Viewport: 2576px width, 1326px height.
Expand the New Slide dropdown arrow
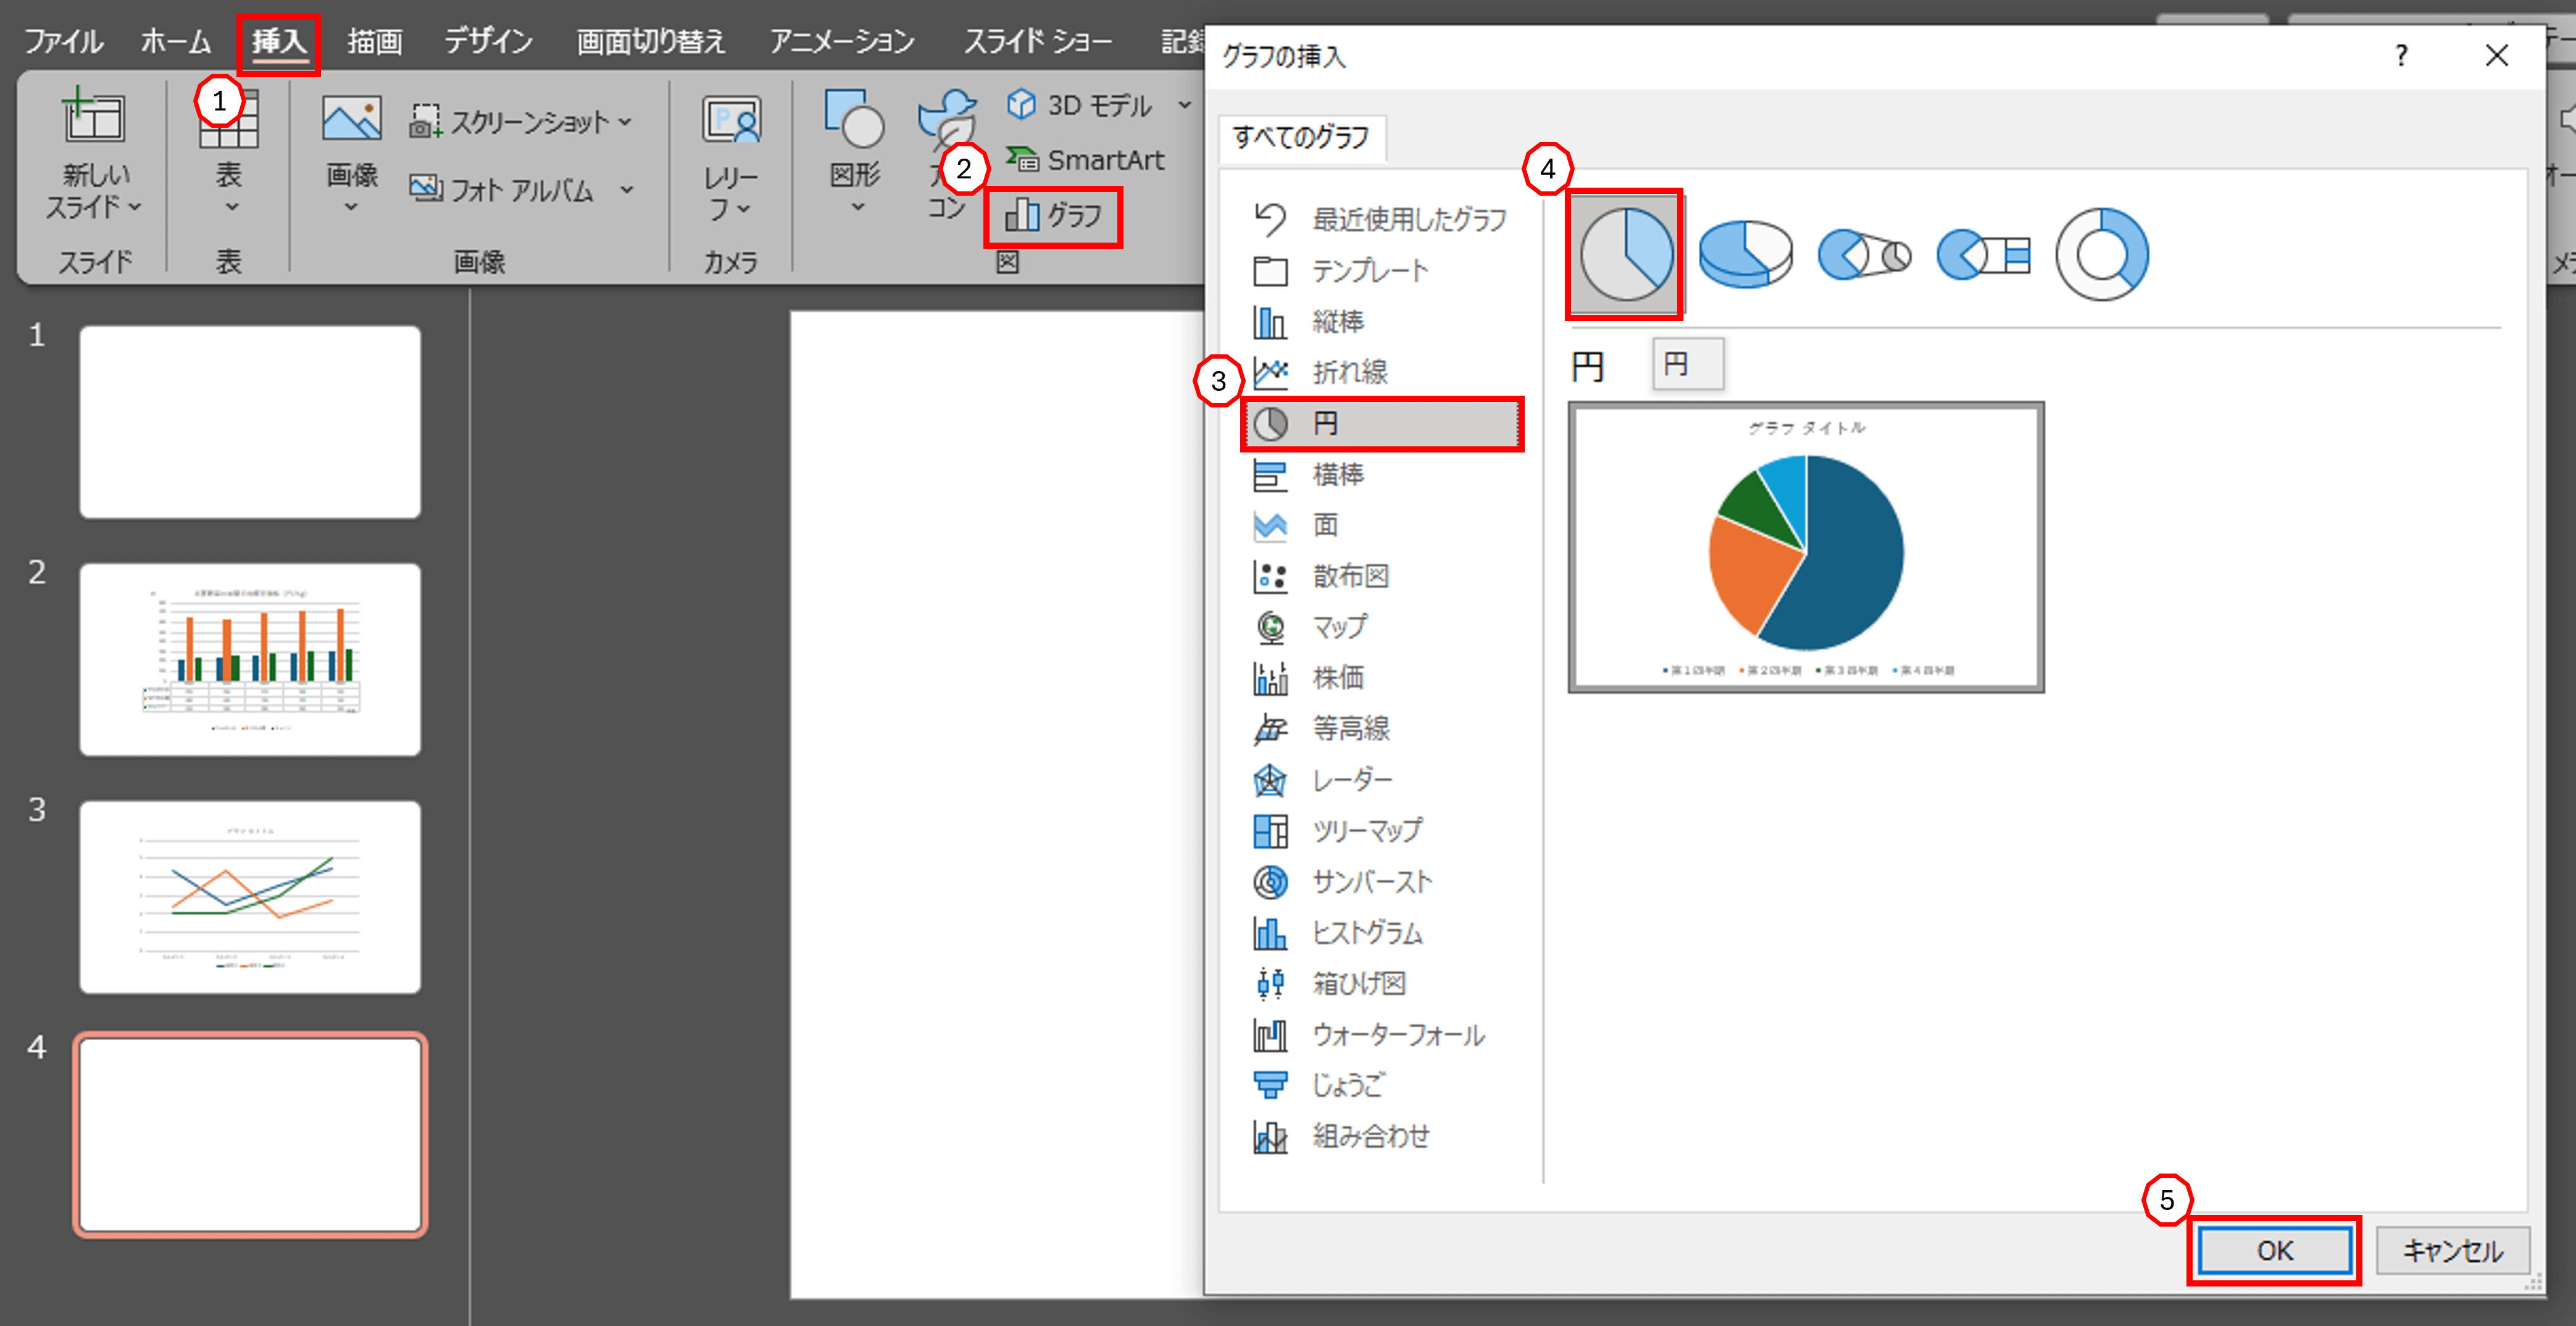point(135,207)
